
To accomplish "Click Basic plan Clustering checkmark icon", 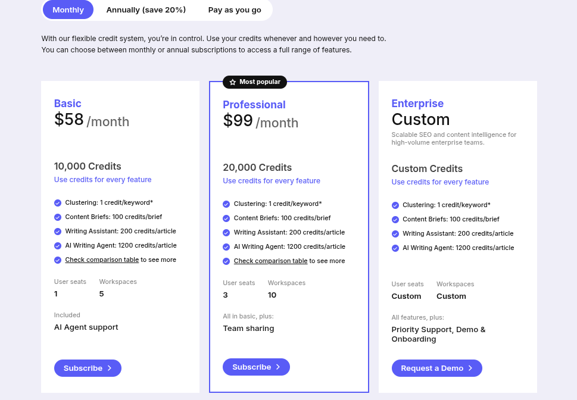I will (x=58, y=203).
